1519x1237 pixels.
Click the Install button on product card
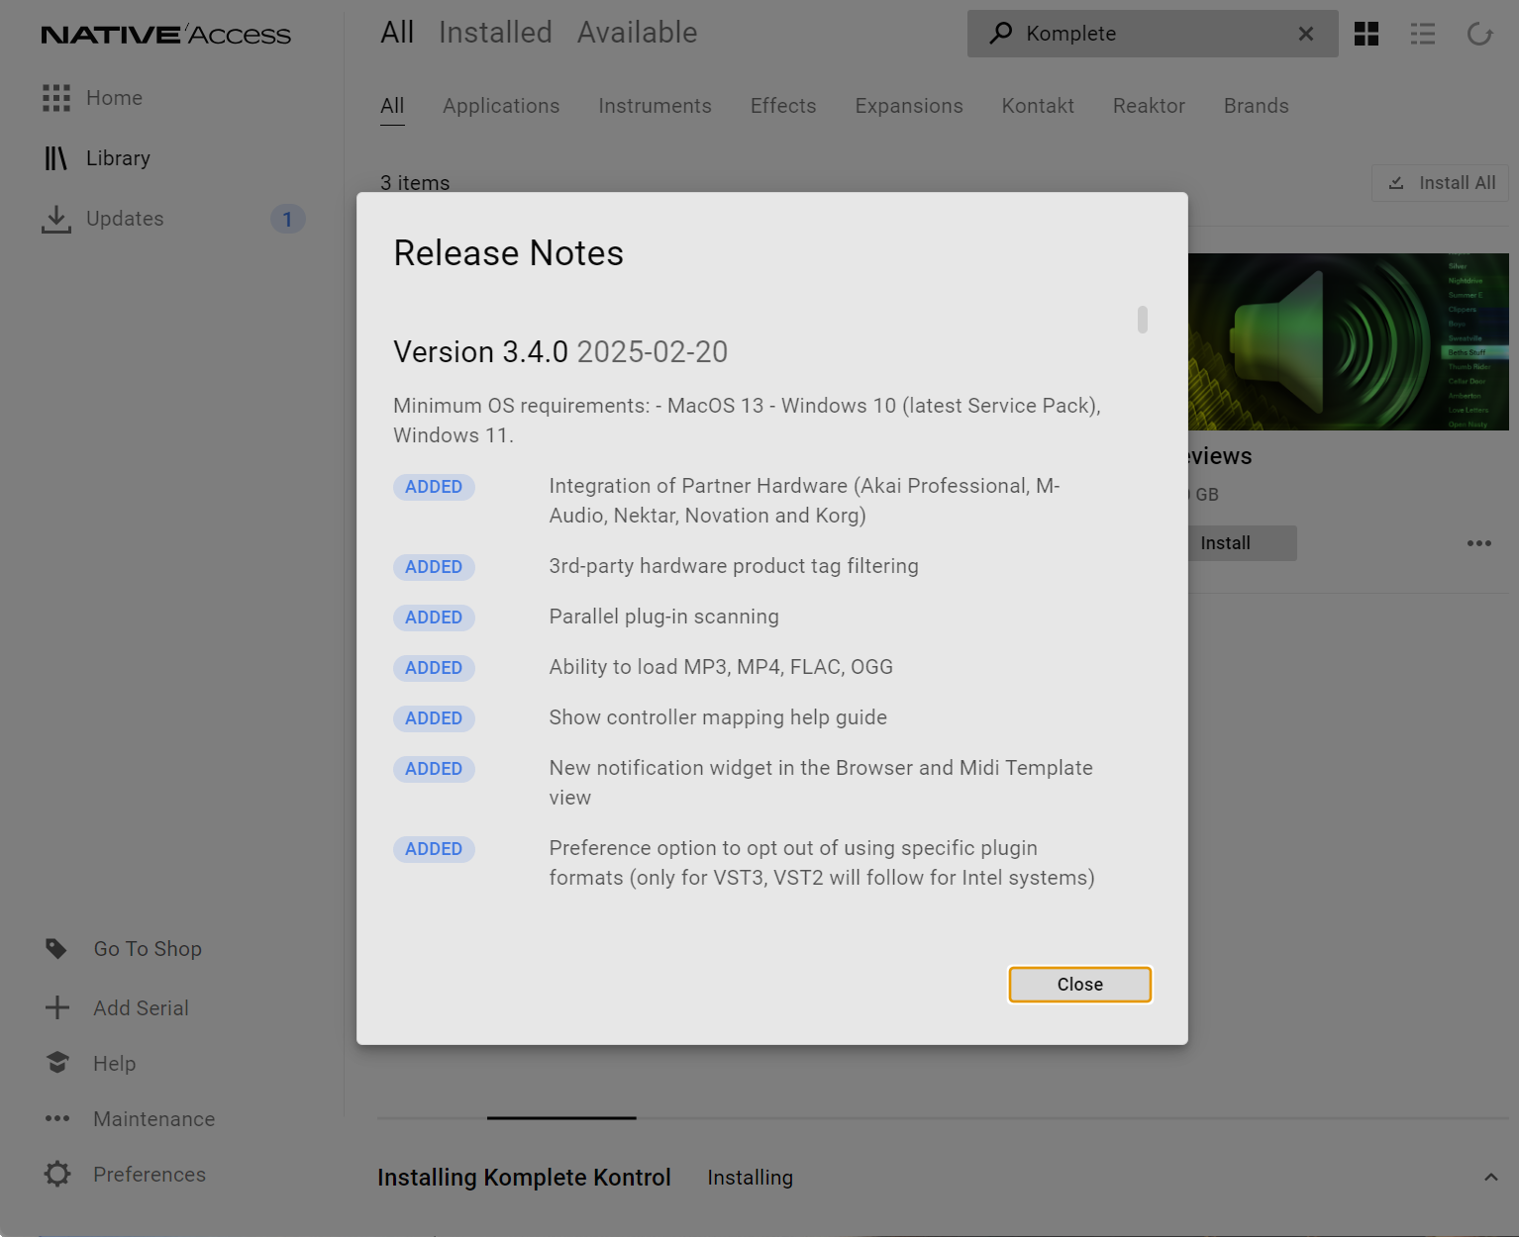tap(1242, 543)
